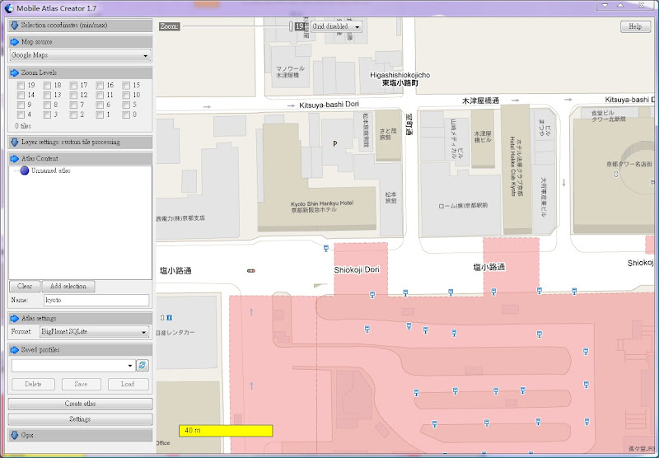Click the 0 tiles status text
659x458 pixels.
point(24,126)
